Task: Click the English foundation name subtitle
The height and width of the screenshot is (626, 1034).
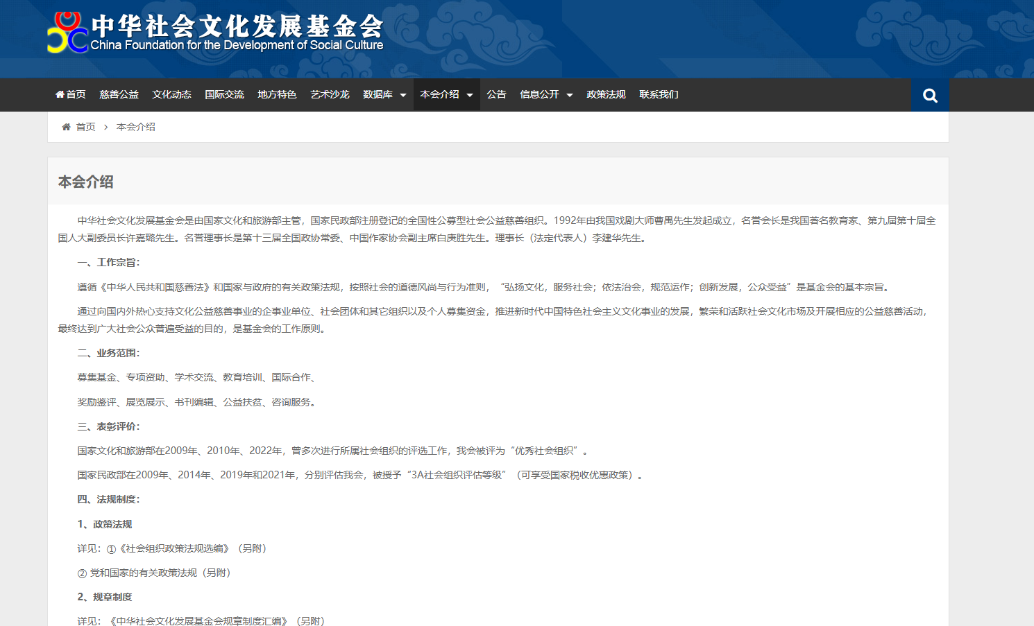Action: click(x=237, y=45)
